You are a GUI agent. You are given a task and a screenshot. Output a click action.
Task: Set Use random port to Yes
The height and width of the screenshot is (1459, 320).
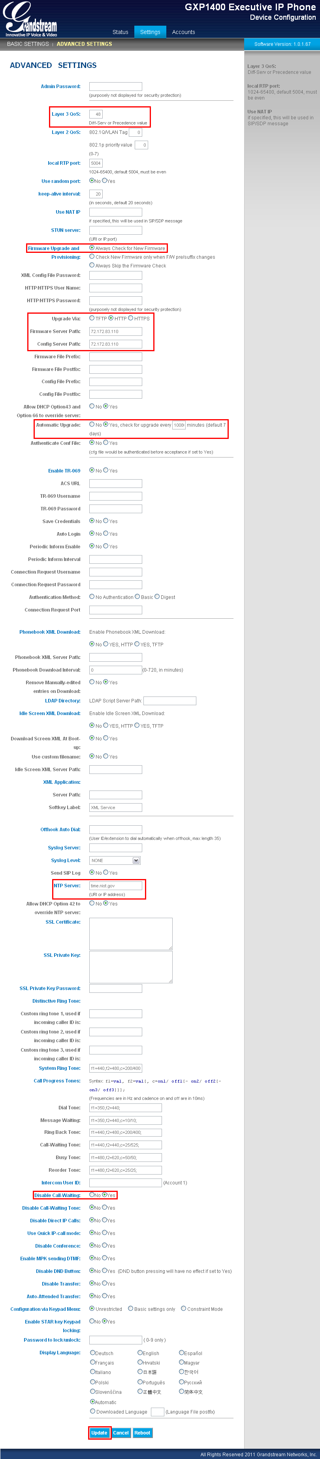(x=105, y=181)
